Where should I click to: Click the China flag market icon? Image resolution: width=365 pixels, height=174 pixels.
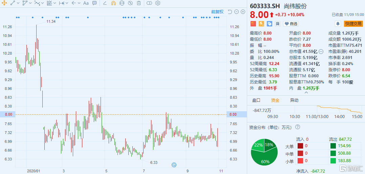tap(253, 23)
